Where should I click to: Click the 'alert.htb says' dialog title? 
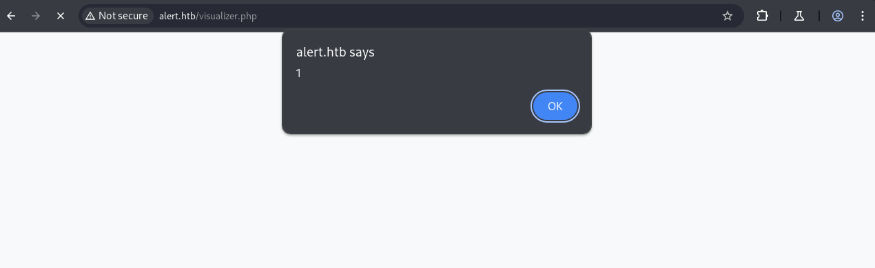point(336,52)
